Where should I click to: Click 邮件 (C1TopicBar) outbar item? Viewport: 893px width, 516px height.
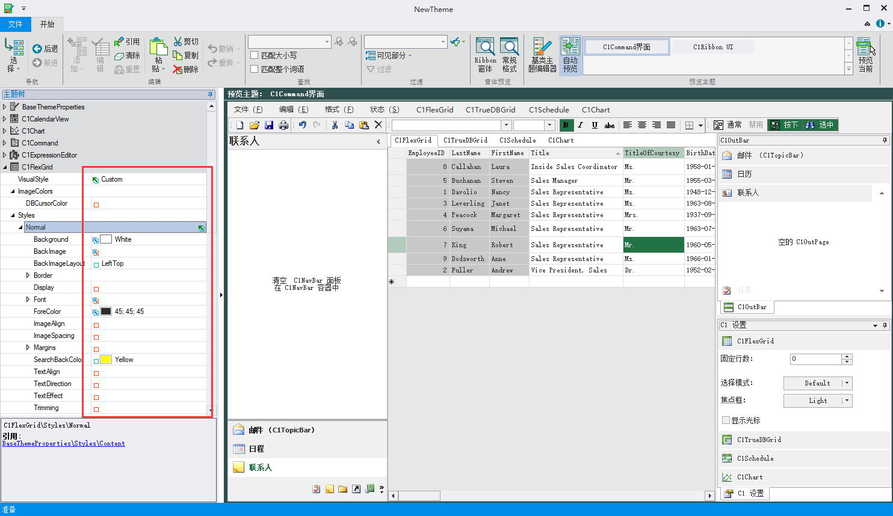(x=803, y=155)
